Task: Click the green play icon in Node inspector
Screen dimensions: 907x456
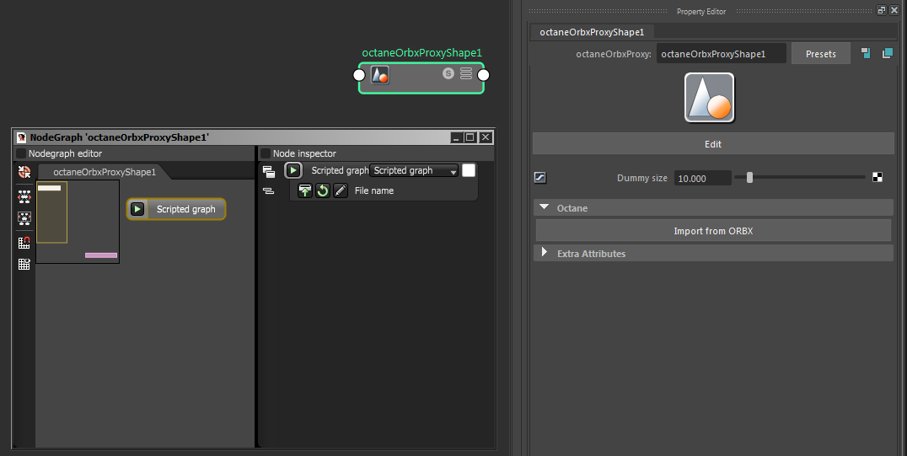Action: [x=293, y=170]
